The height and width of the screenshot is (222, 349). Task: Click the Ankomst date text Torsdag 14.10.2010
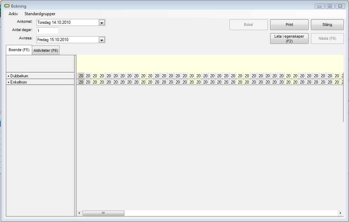[x=54, y=22]
